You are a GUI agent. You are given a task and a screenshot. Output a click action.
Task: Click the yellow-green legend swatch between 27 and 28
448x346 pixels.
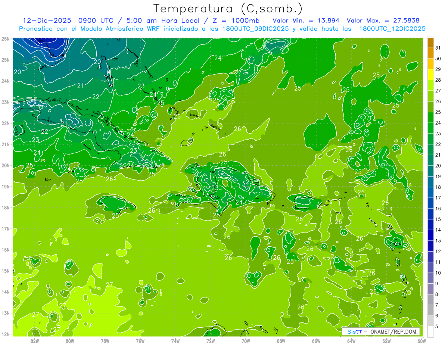point(430,85)
